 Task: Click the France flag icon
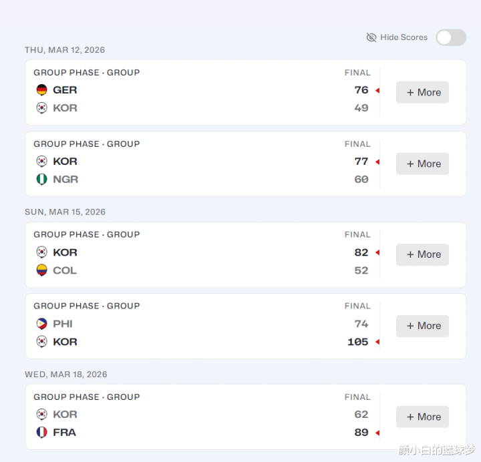pyautogui.click(x=41, y=433)
